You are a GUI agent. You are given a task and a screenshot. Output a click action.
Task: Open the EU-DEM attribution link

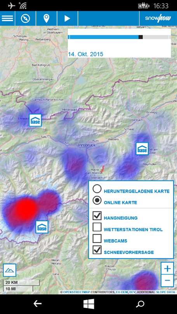121,292
